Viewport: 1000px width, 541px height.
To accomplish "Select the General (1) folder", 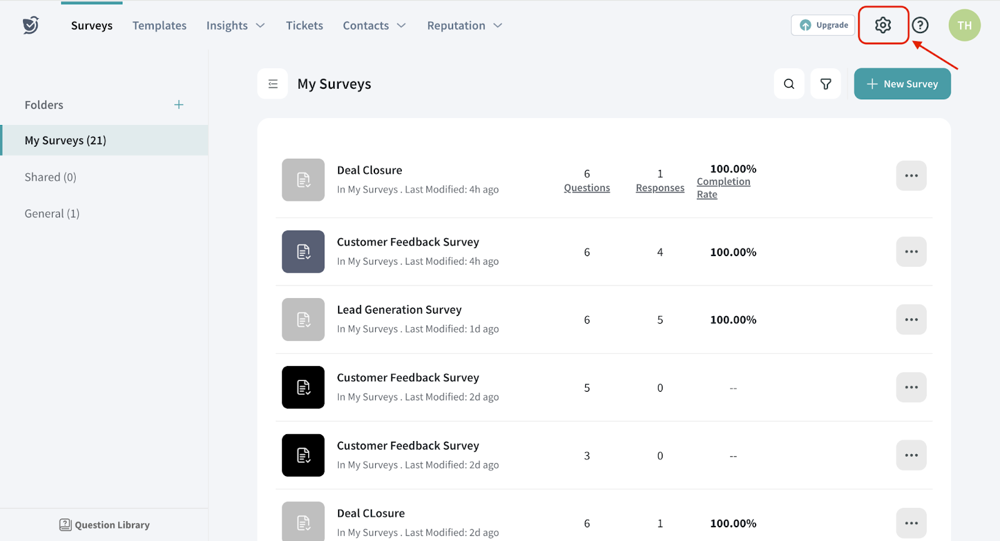I will coord(52,214).
